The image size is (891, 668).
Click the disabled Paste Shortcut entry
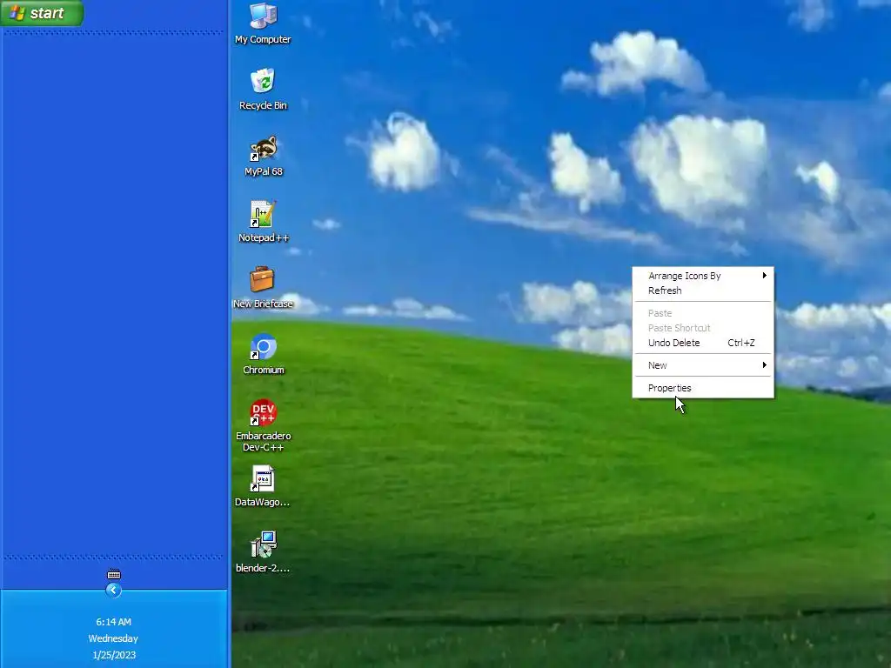point(703,328)
